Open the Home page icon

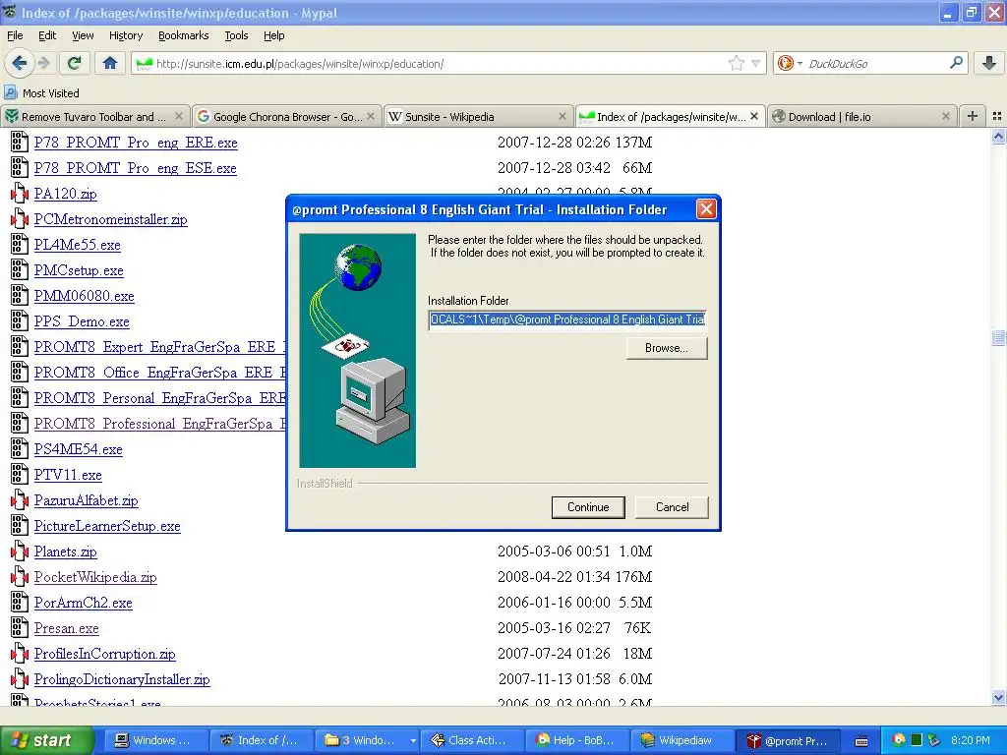pyautogui.click(x=110, y=63)
